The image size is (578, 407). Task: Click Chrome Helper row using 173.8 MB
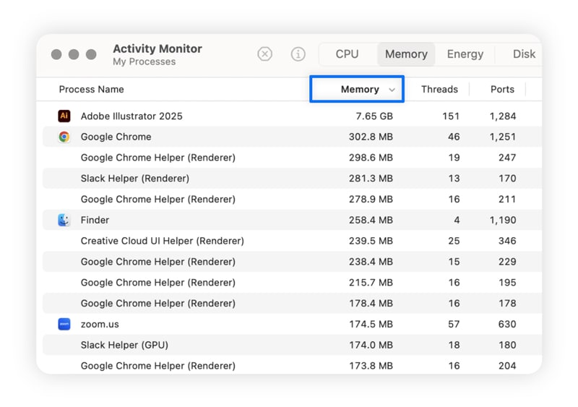(x=292, y=366)
